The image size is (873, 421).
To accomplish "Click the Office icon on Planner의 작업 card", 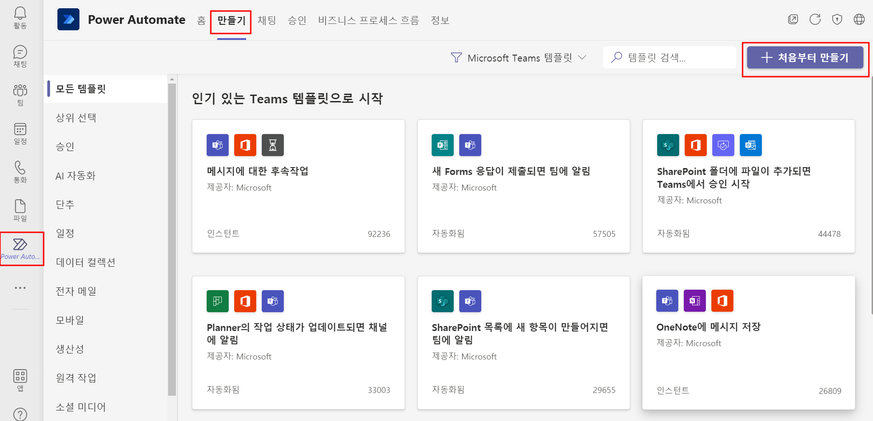I will click(245, 301).
